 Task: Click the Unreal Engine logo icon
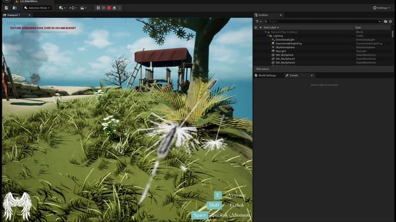[x=7, y=1]
